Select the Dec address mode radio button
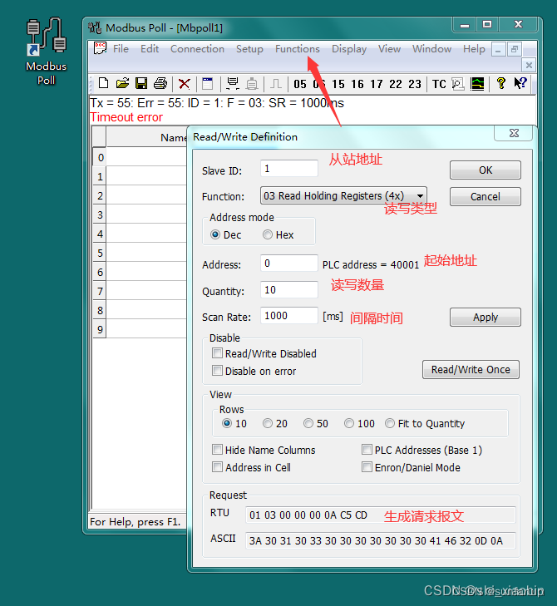This screenshot has width=557, height=606. click(215, 234)
